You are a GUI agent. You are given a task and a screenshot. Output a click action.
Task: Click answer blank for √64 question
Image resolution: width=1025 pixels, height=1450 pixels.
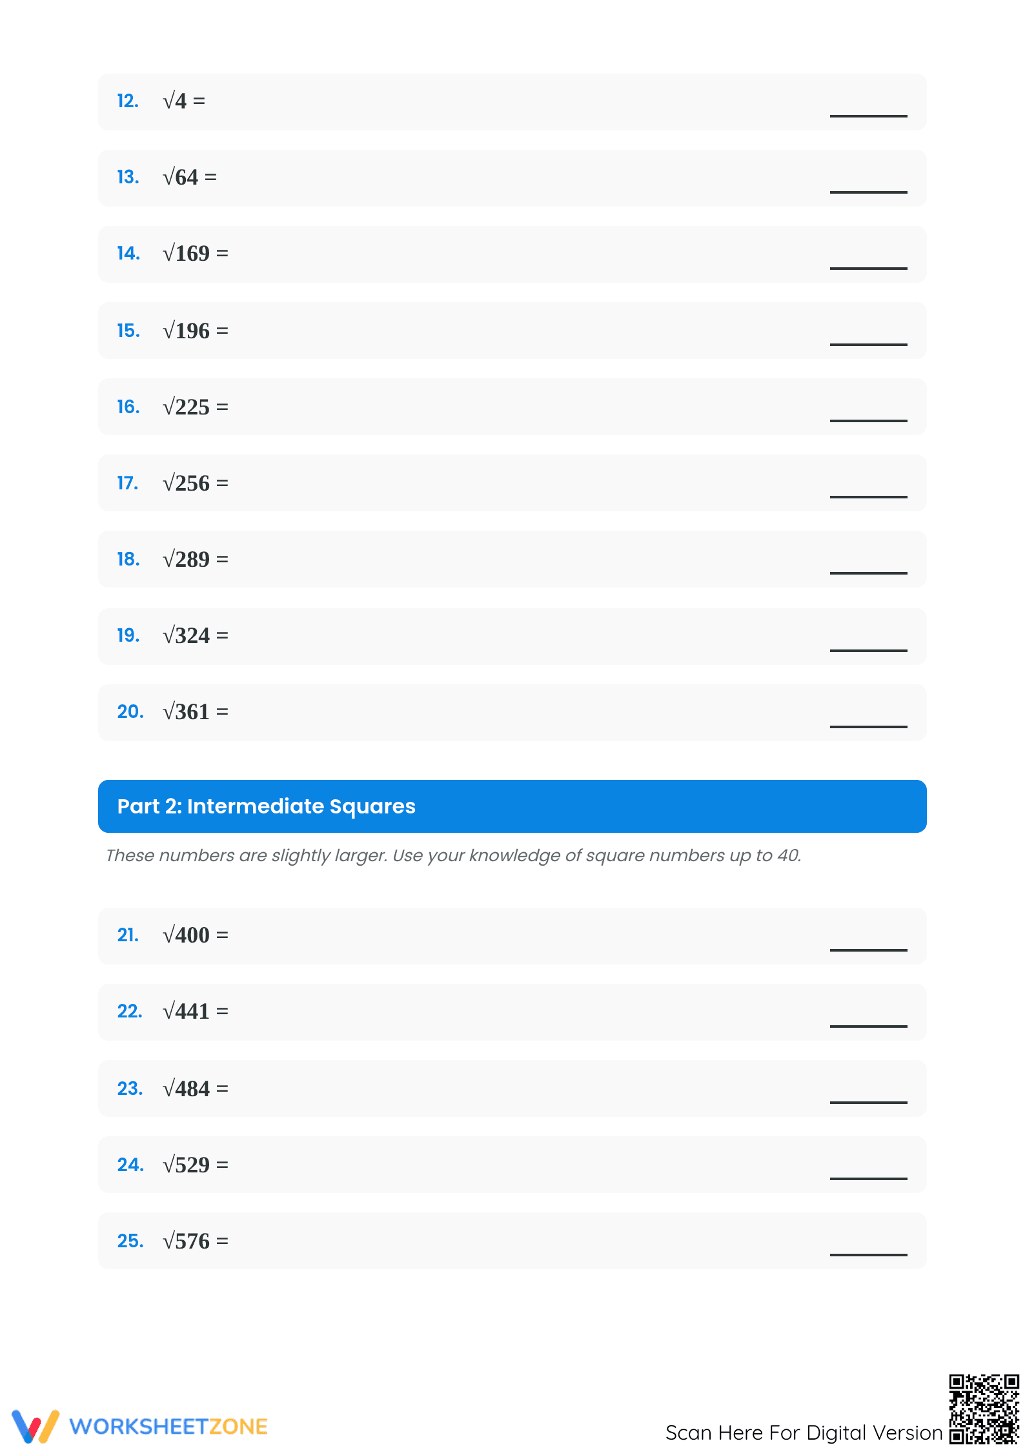(869, 192)
